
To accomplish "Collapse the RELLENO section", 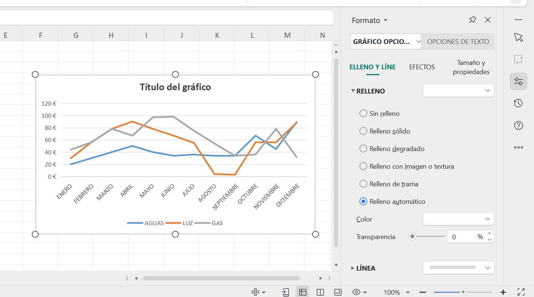I will [x=353, y=91].
